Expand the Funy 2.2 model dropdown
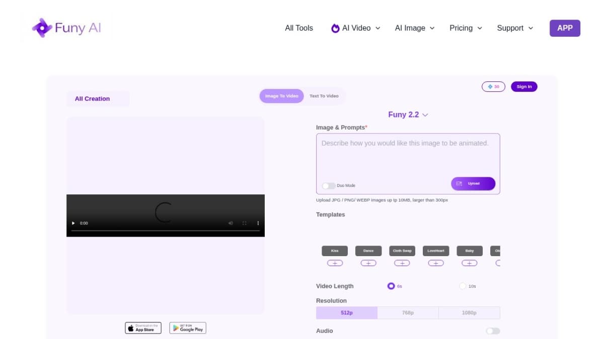The height and width of the screenshot is (339, 604). 408,115
